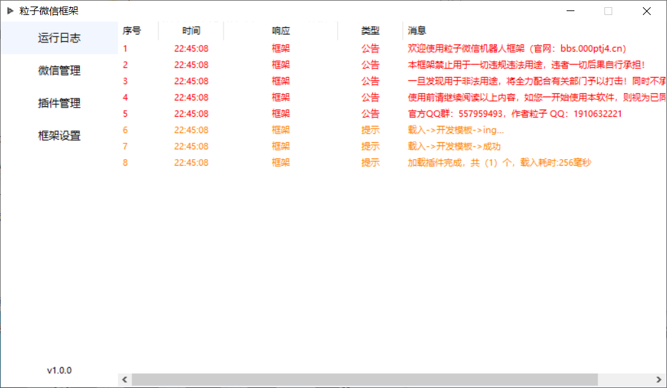
Task: Select log row 8 plugin load complete
Action: pyautogui.click(x=499, y=162)
